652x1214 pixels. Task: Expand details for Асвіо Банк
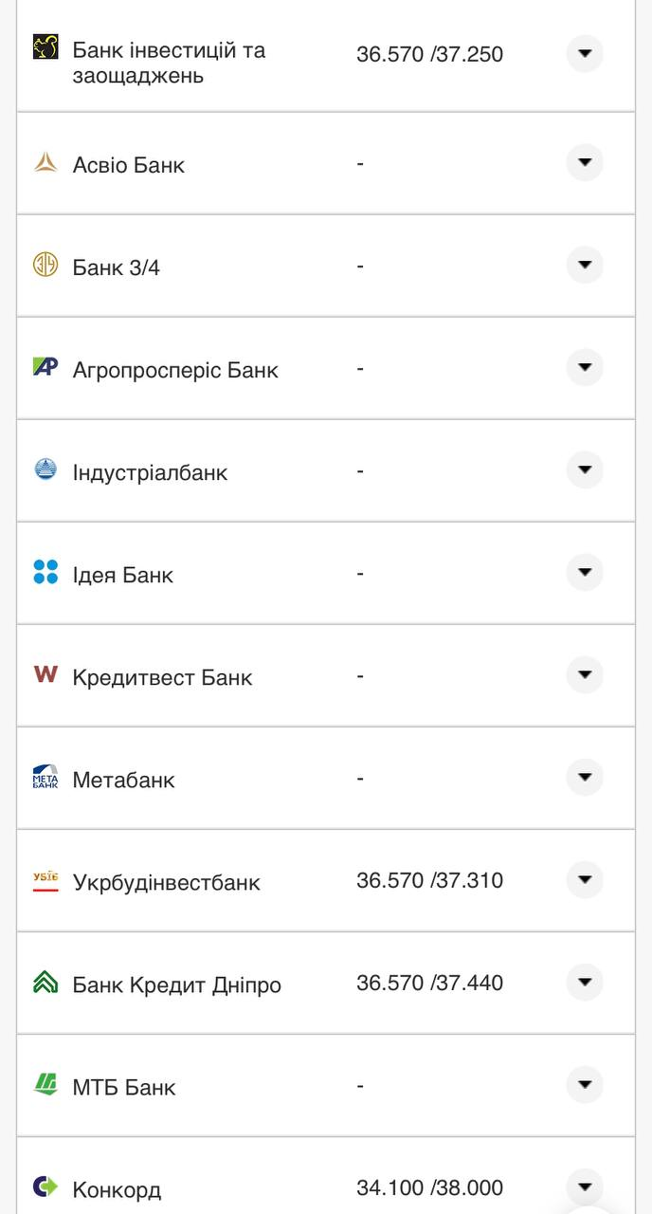(x=585, y=163)
